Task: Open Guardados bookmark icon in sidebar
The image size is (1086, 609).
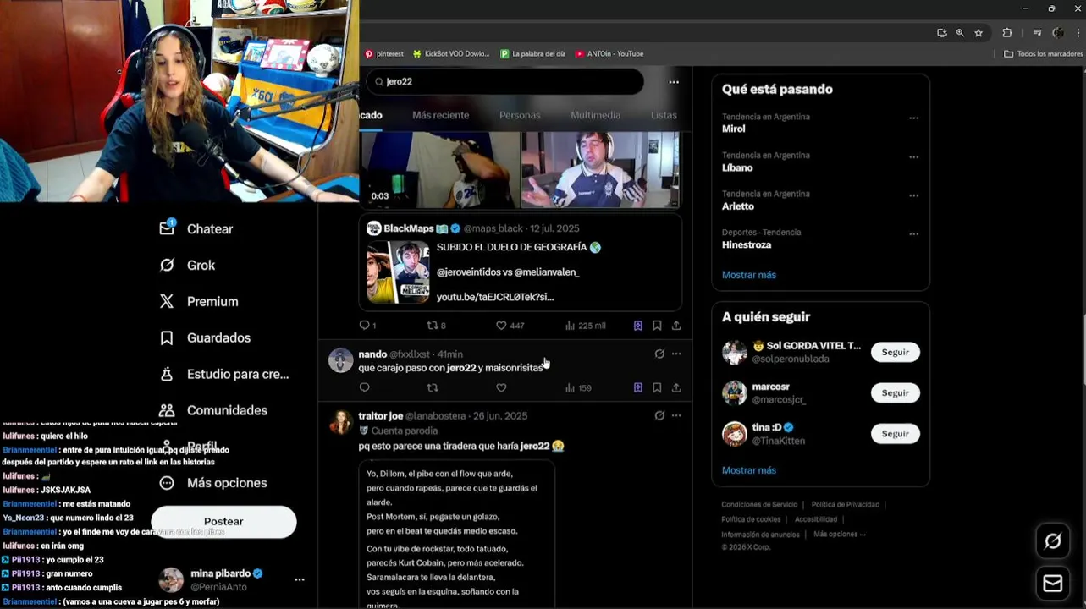Action: [167, 337]
